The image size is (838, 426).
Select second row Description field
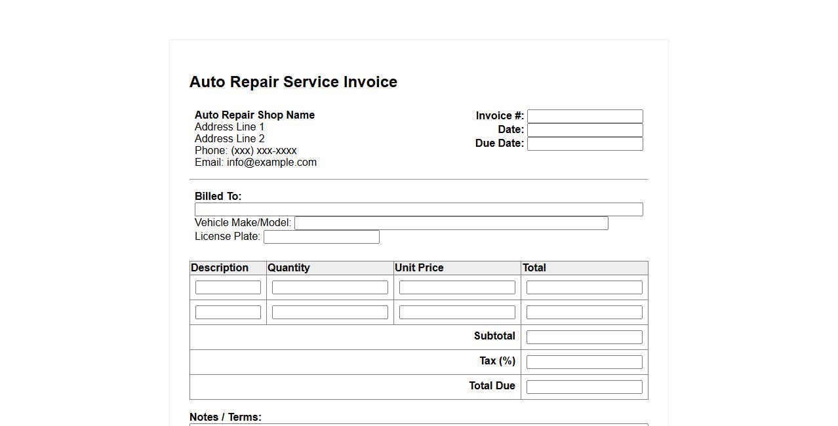click(x=228, y=312)
